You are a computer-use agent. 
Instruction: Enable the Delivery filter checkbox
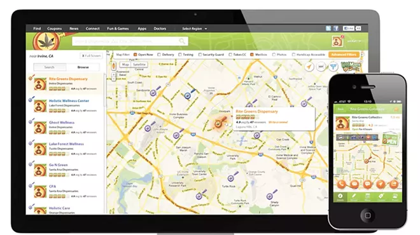point(159,55)
